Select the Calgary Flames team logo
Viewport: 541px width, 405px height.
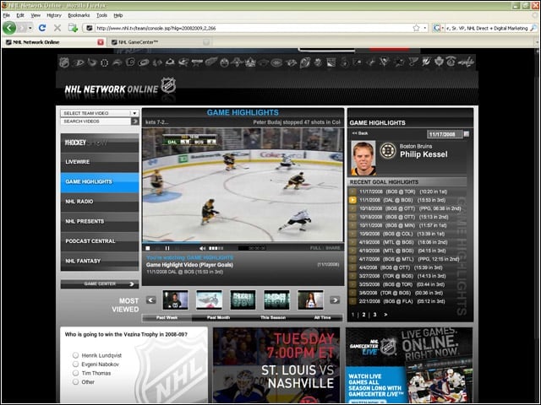130,62
